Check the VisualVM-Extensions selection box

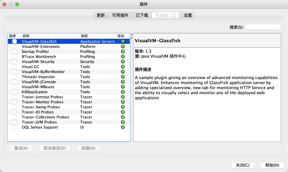point(14,47)
